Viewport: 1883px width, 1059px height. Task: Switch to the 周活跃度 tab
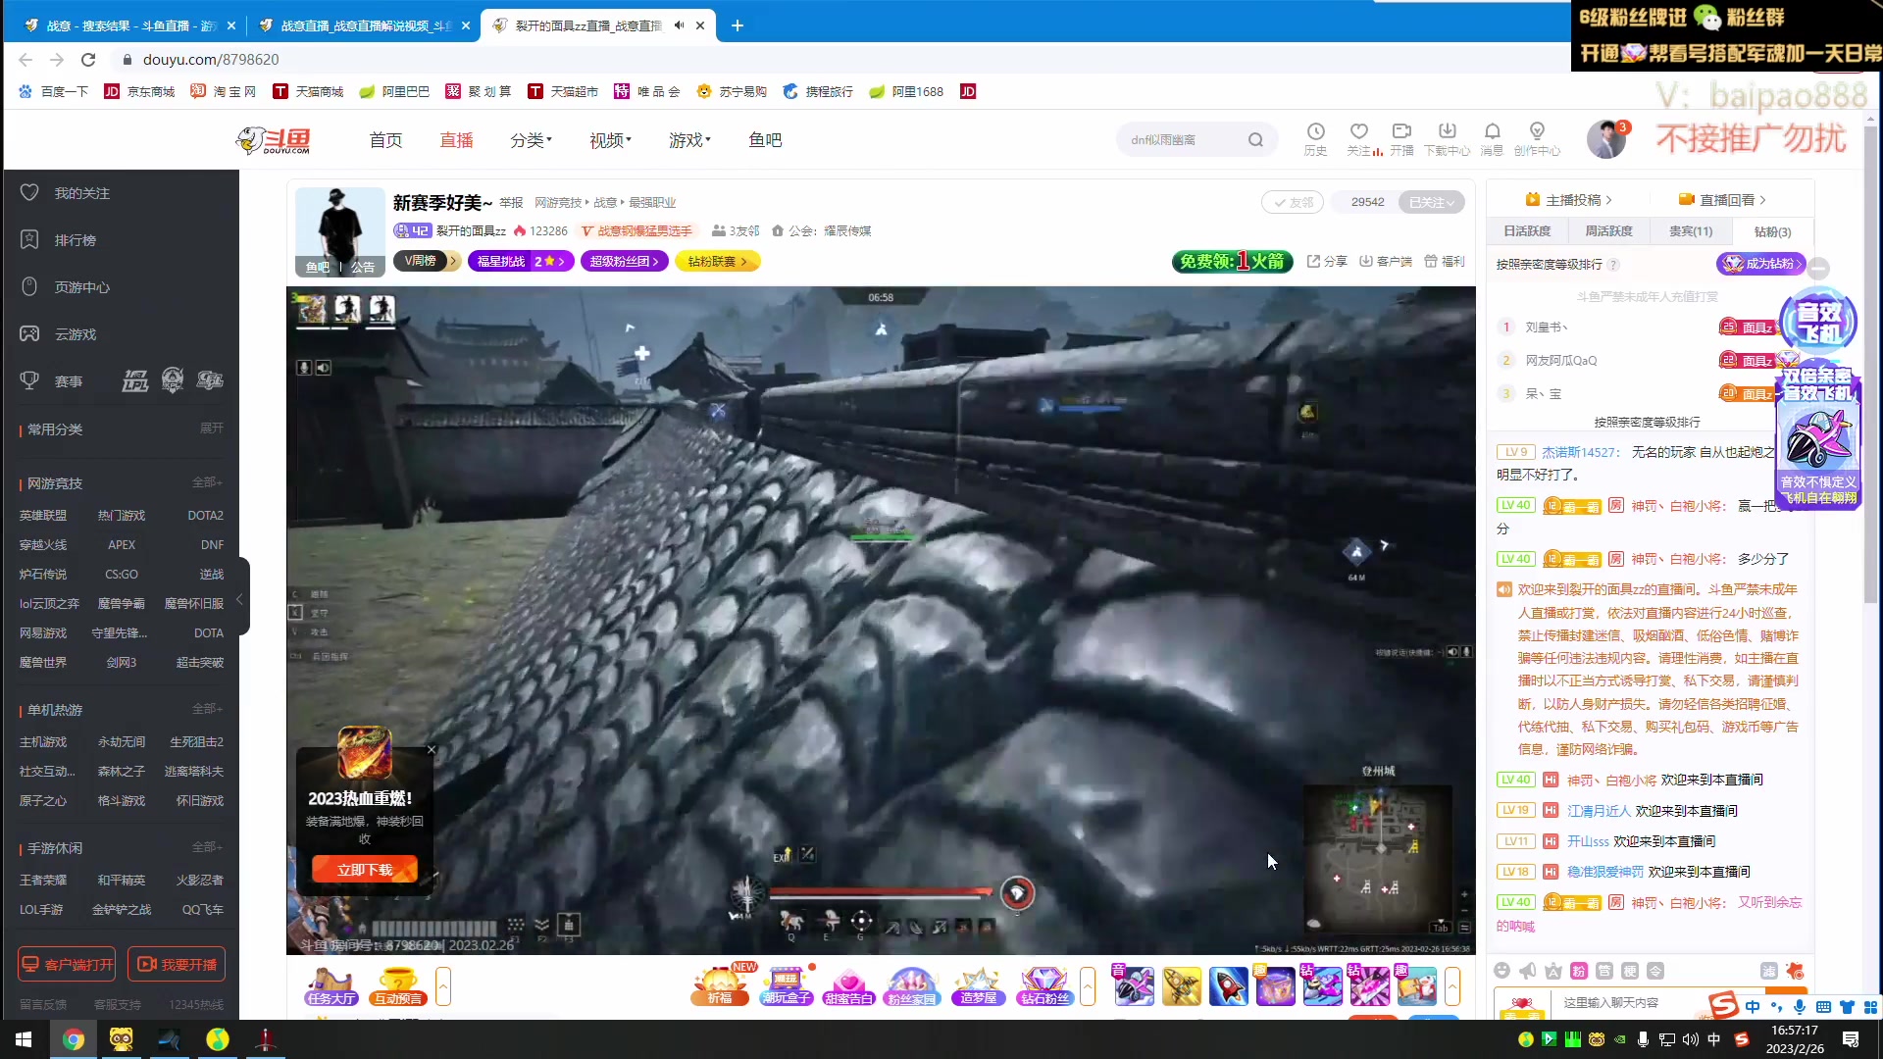1608,231
